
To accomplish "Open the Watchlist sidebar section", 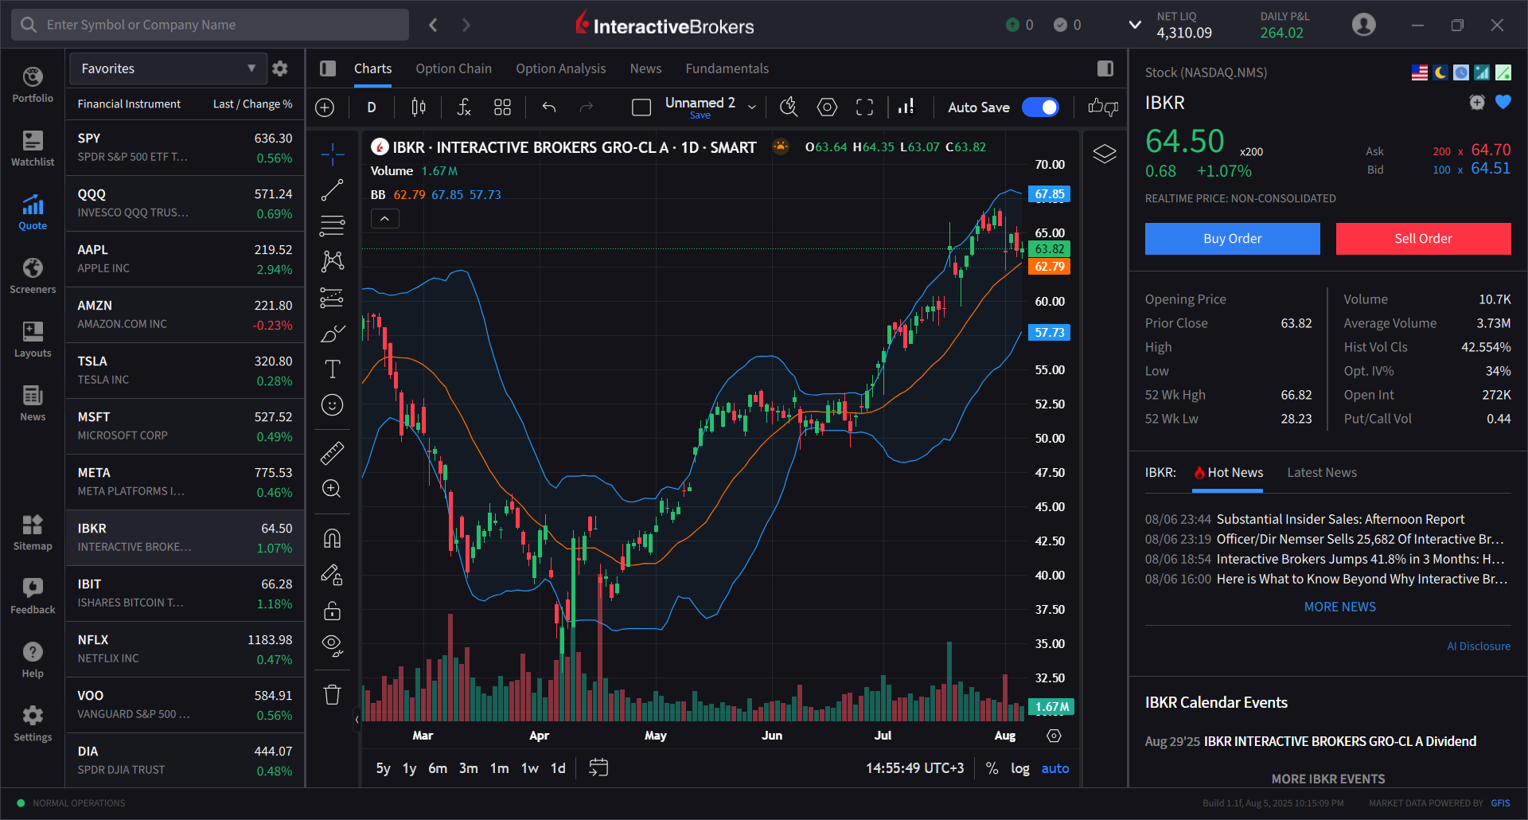I will [33, 149].
